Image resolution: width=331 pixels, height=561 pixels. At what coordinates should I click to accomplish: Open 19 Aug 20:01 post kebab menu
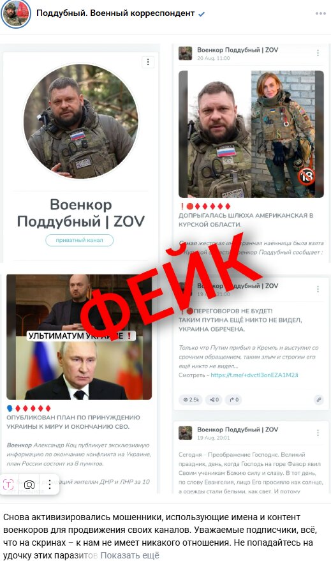[x=318, y=433]
